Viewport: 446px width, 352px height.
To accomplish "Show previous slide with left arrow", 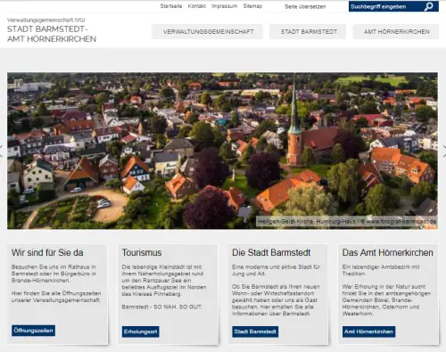I will coord(1,151).
